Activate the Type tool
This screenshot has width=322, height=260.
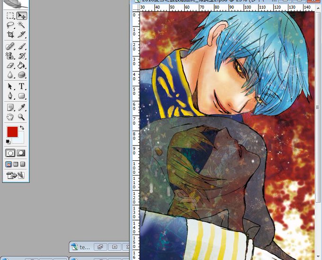pyautogui.click(x=22, y=86)
